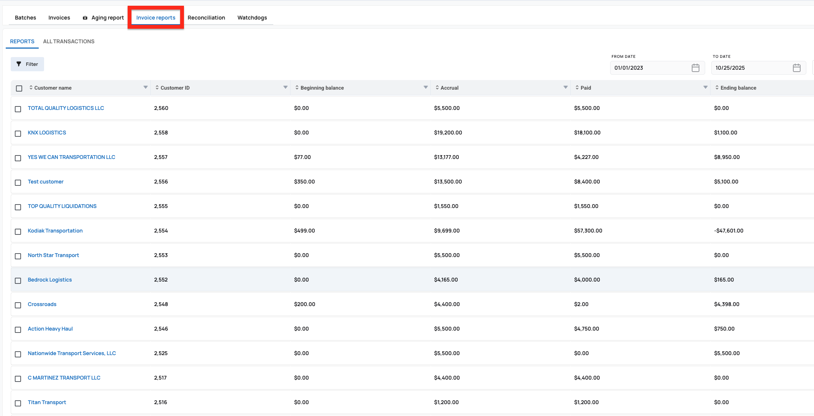Toggle the select-all checkbox in the table header
This screenshot has width=814, height=416.
click(x=19, y=88)
